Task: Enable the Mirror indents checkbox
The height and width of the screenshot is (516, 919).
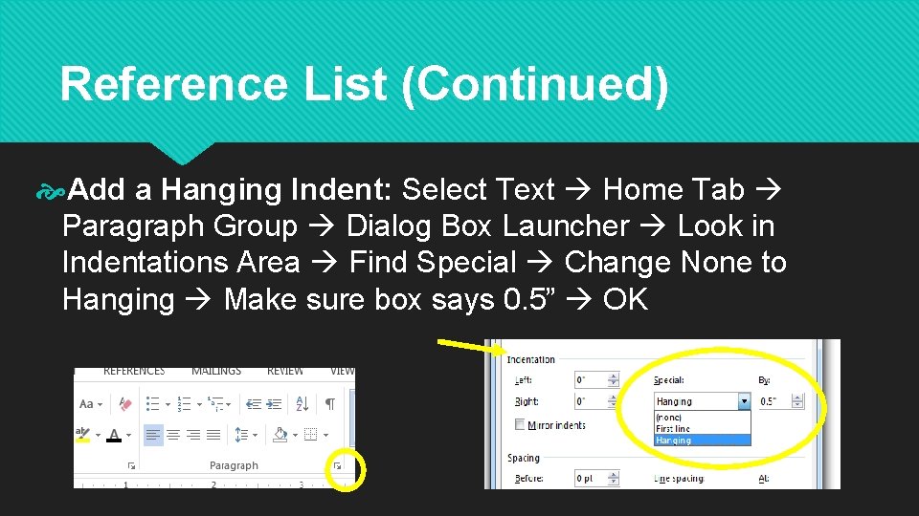Action: point(519,424)
